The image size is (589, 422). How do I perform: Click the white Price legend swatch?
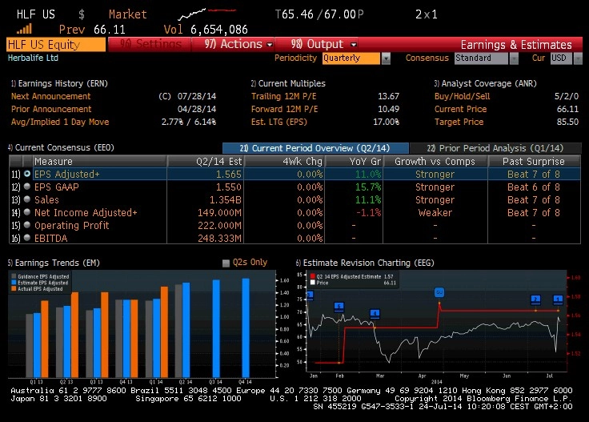[x=313, y=283]
